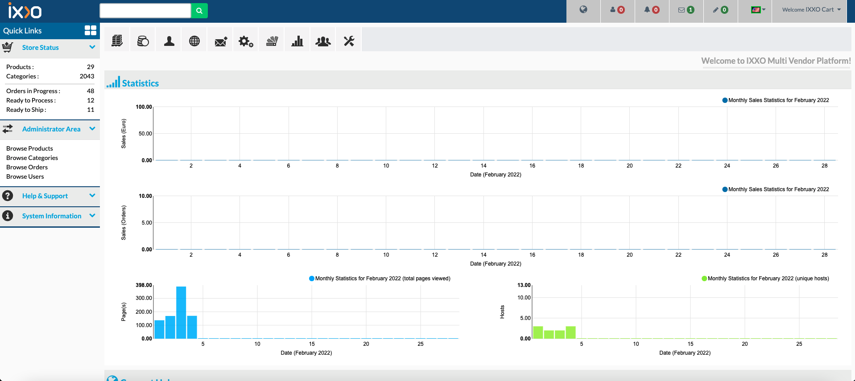Open the envelope newsletter toolbar icon

[220, 41]
